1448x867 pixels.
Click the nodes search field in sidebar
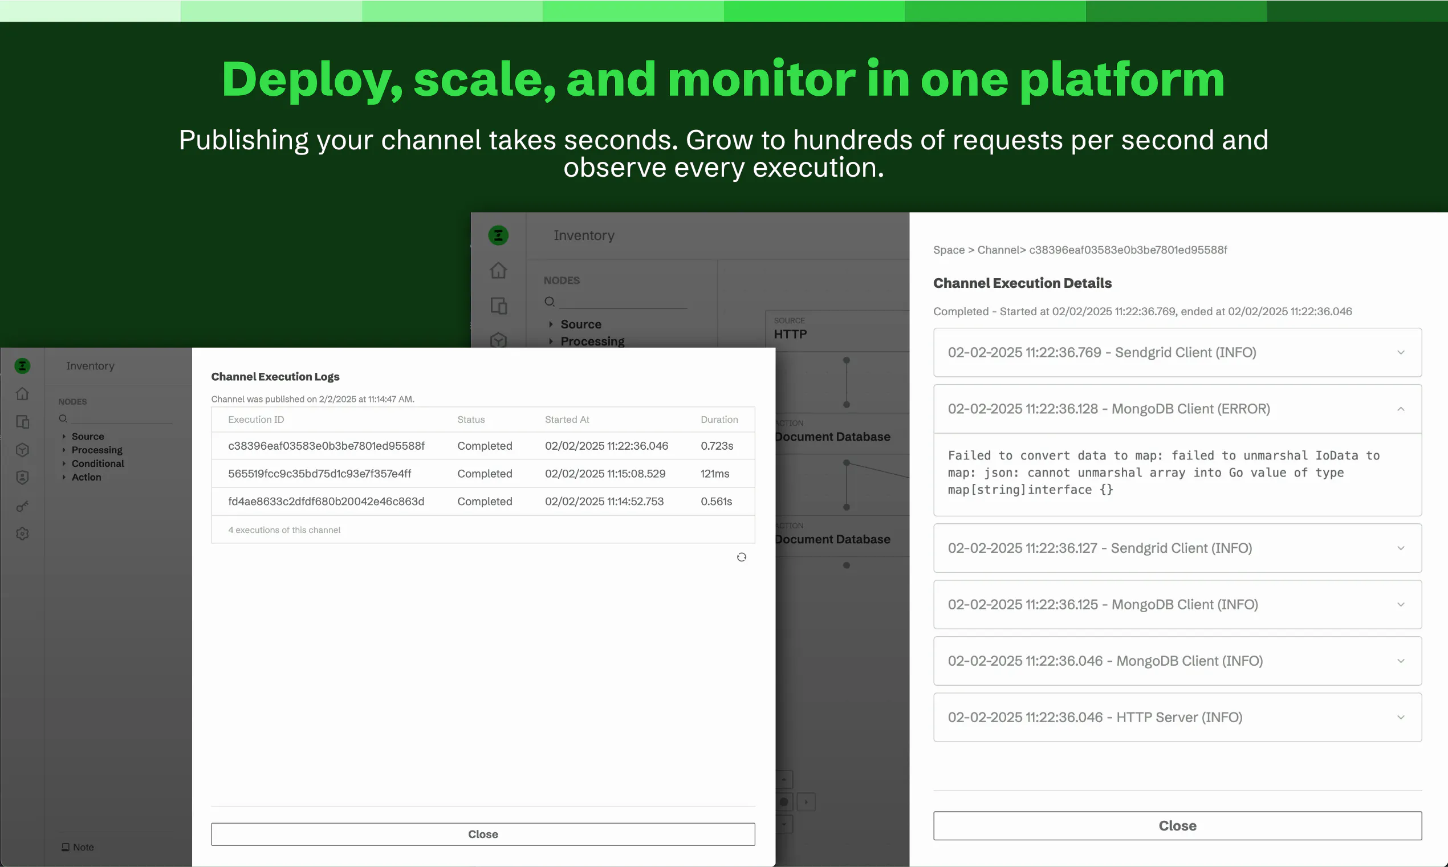(x=116, y=418)
